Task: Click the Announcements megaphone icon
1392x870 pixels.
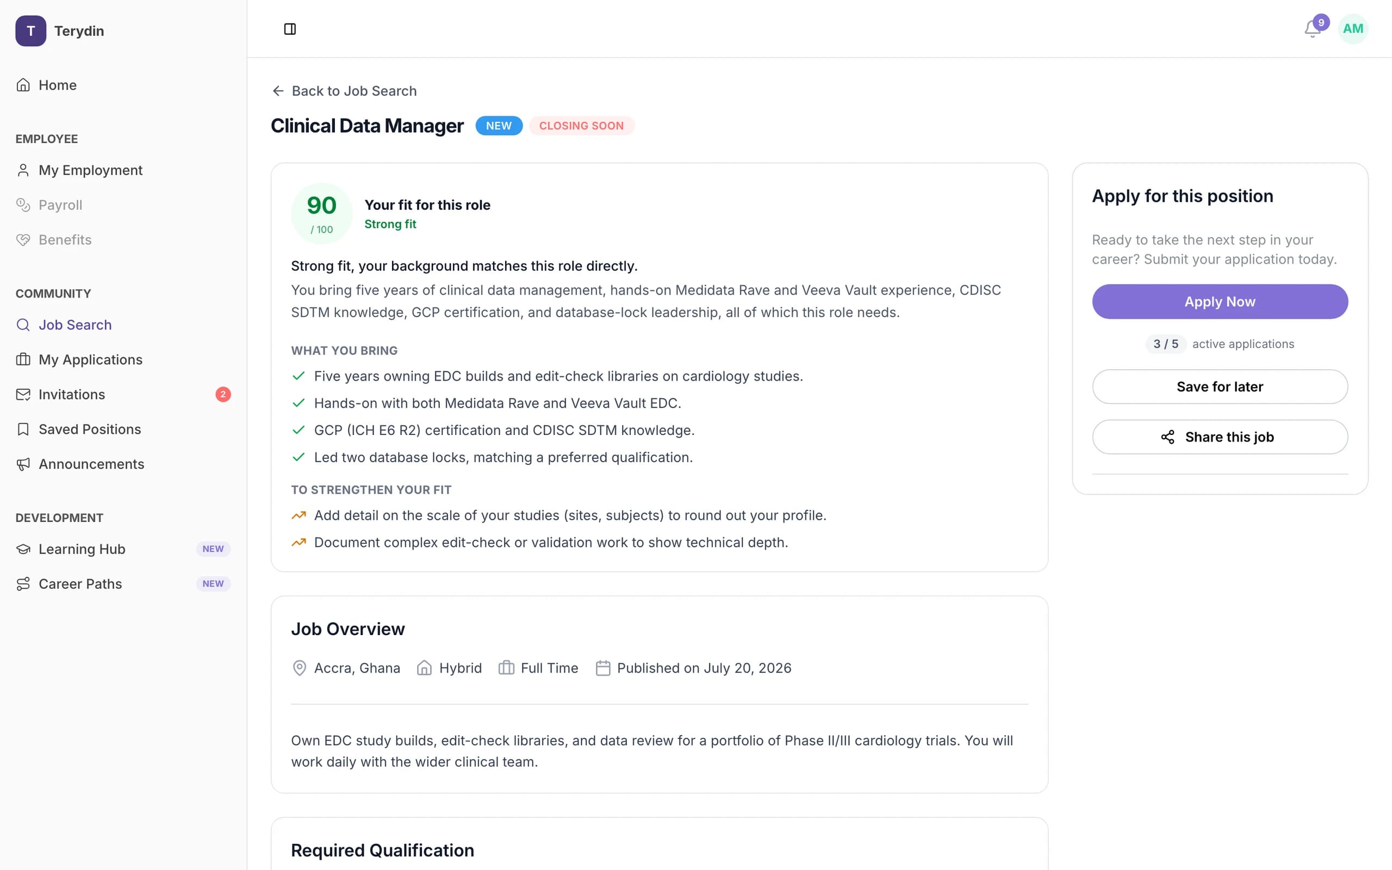Action: tap(23, 464)
